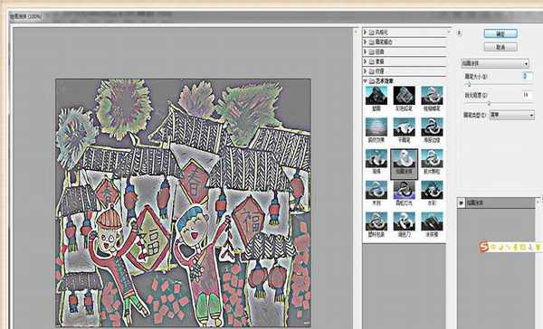Toggle visibility of the 绘画涂抹 effect layer
Viewport: 543px width, 329px height.
click(x=462, y=203)
